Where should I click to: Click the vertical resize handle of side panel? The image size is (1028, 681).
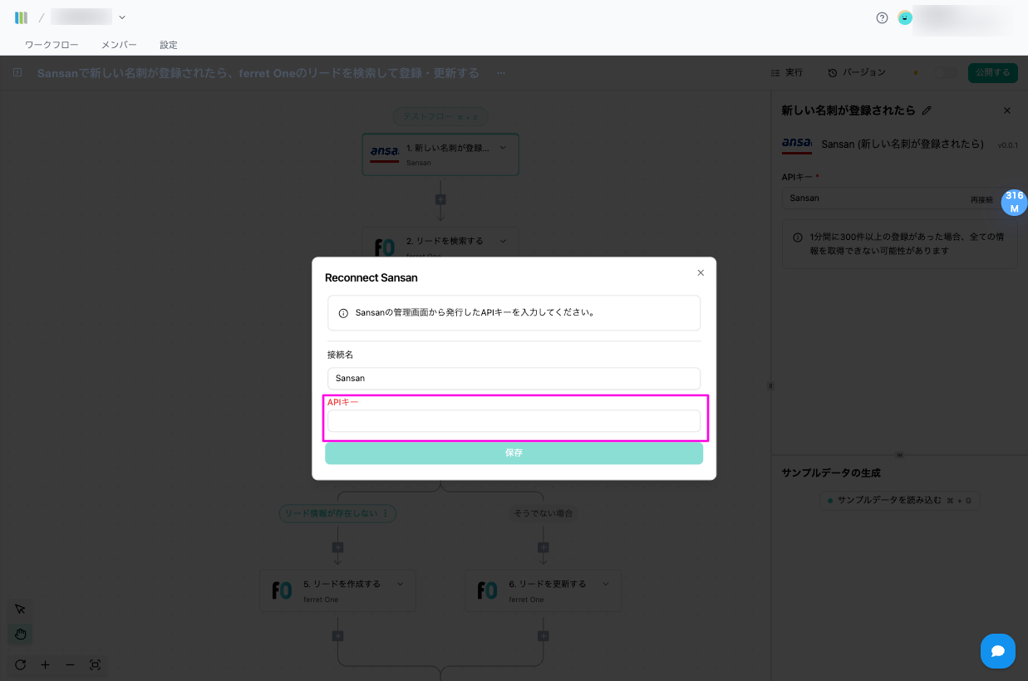[770, 385]
